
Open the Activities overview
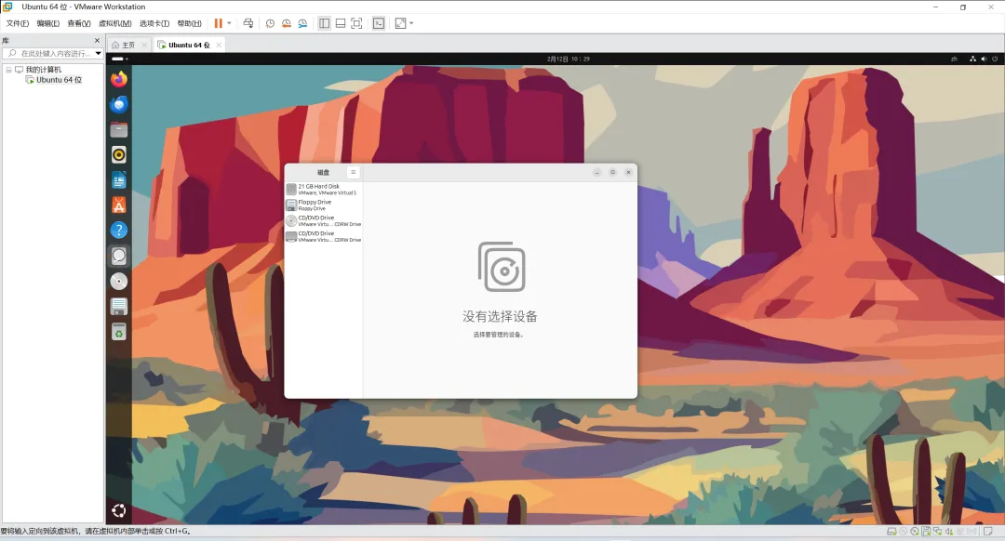(119, 59)
